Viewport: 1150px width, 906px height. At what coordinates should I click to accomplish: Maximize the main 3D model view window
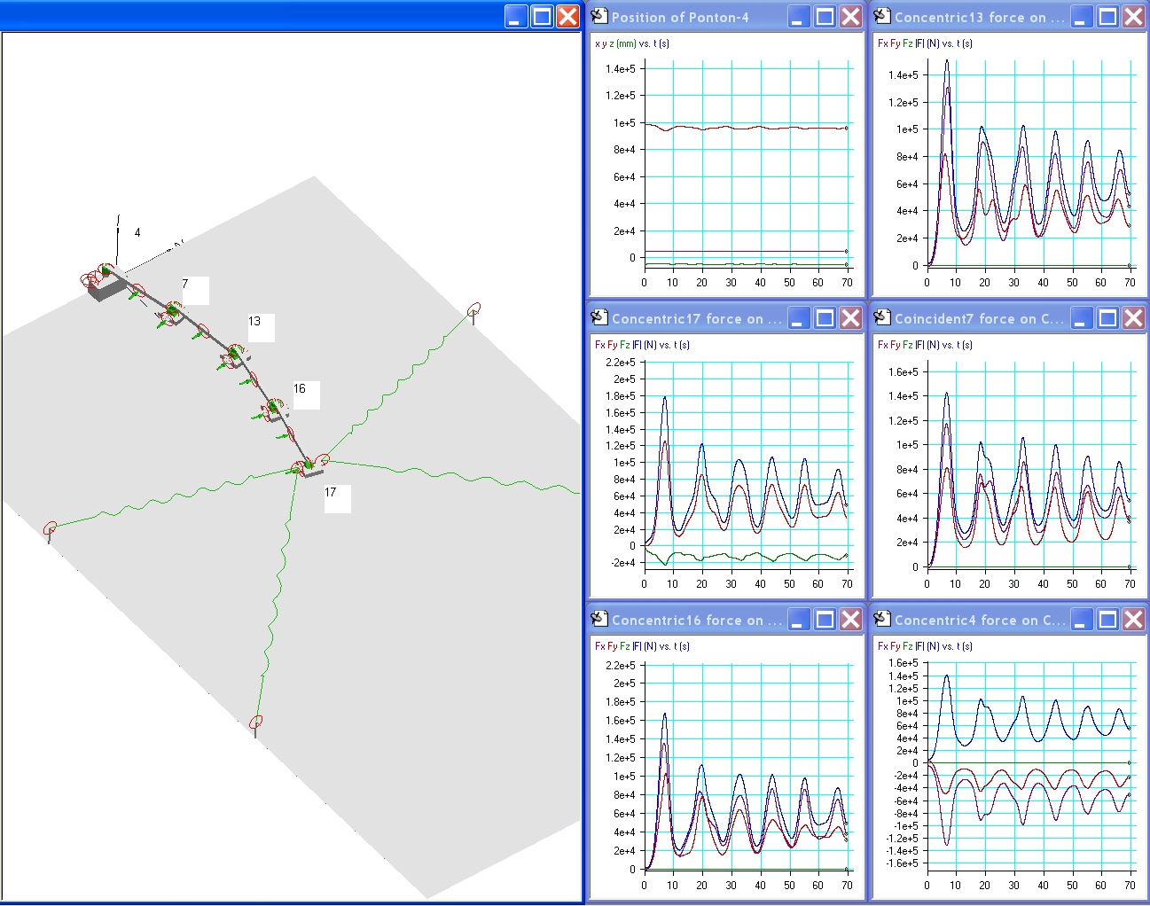[542, 16]
